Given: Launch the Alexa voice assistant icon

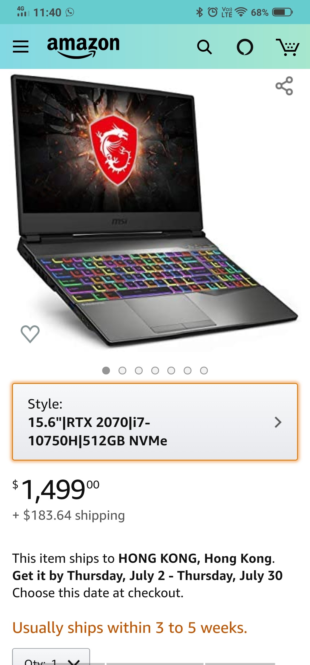Looking at the screenshot, I should (x=245, y=47).
